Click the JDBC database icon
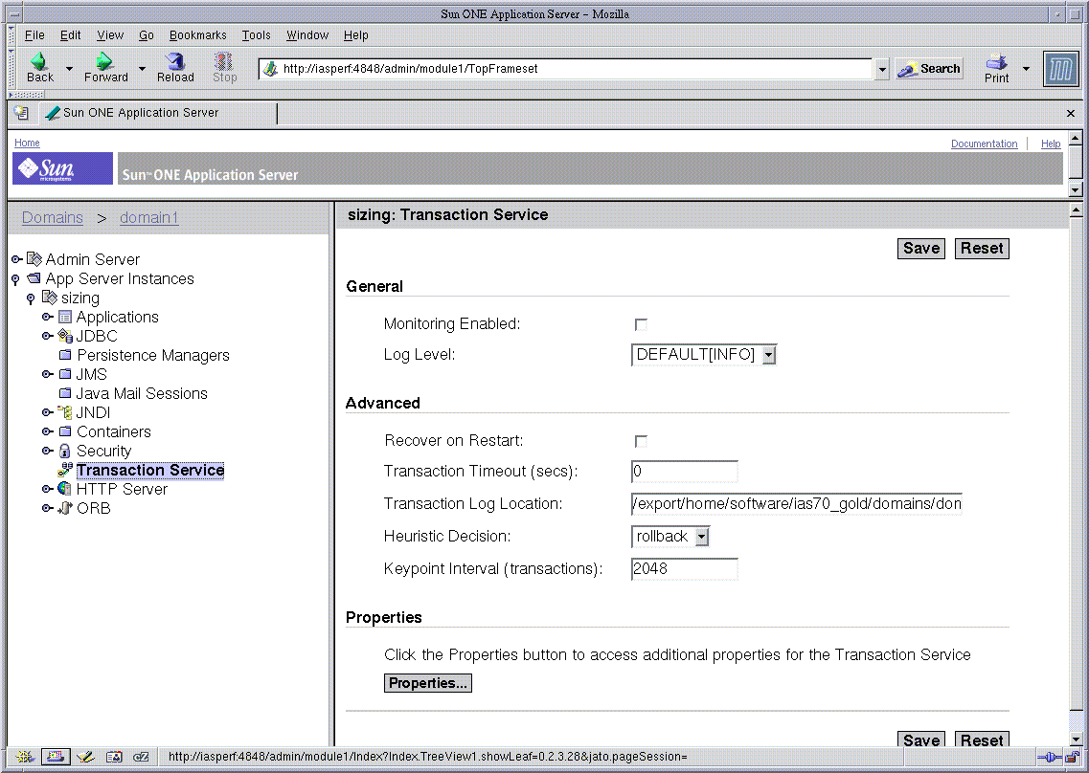The width and height of the screenshot is (1089, 773). 64,336
